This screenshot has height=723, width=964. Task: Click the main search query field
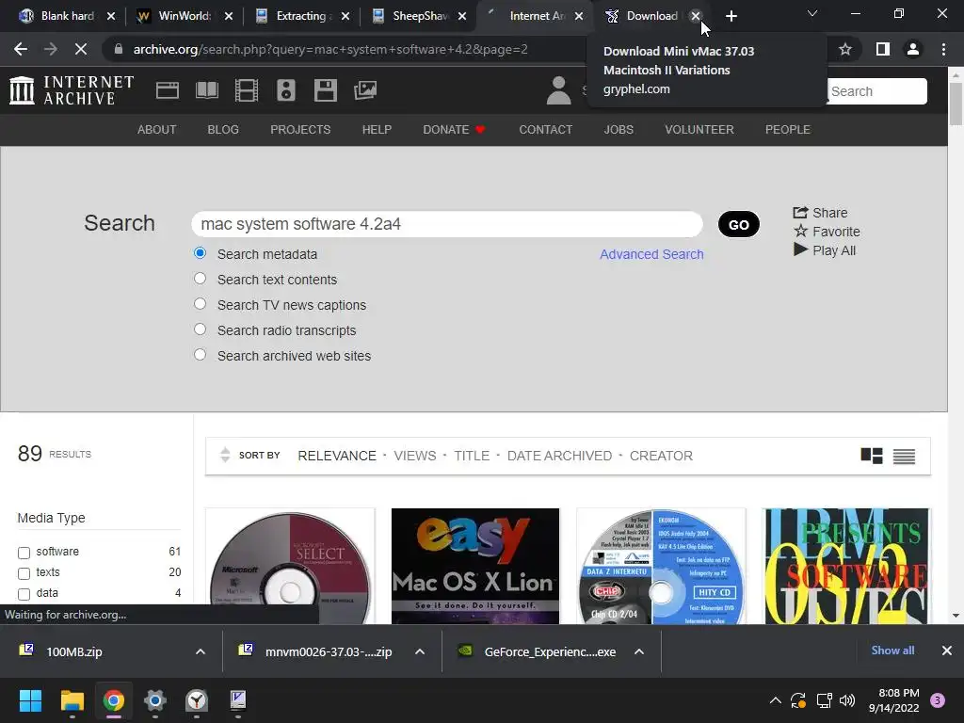point(447,224)
